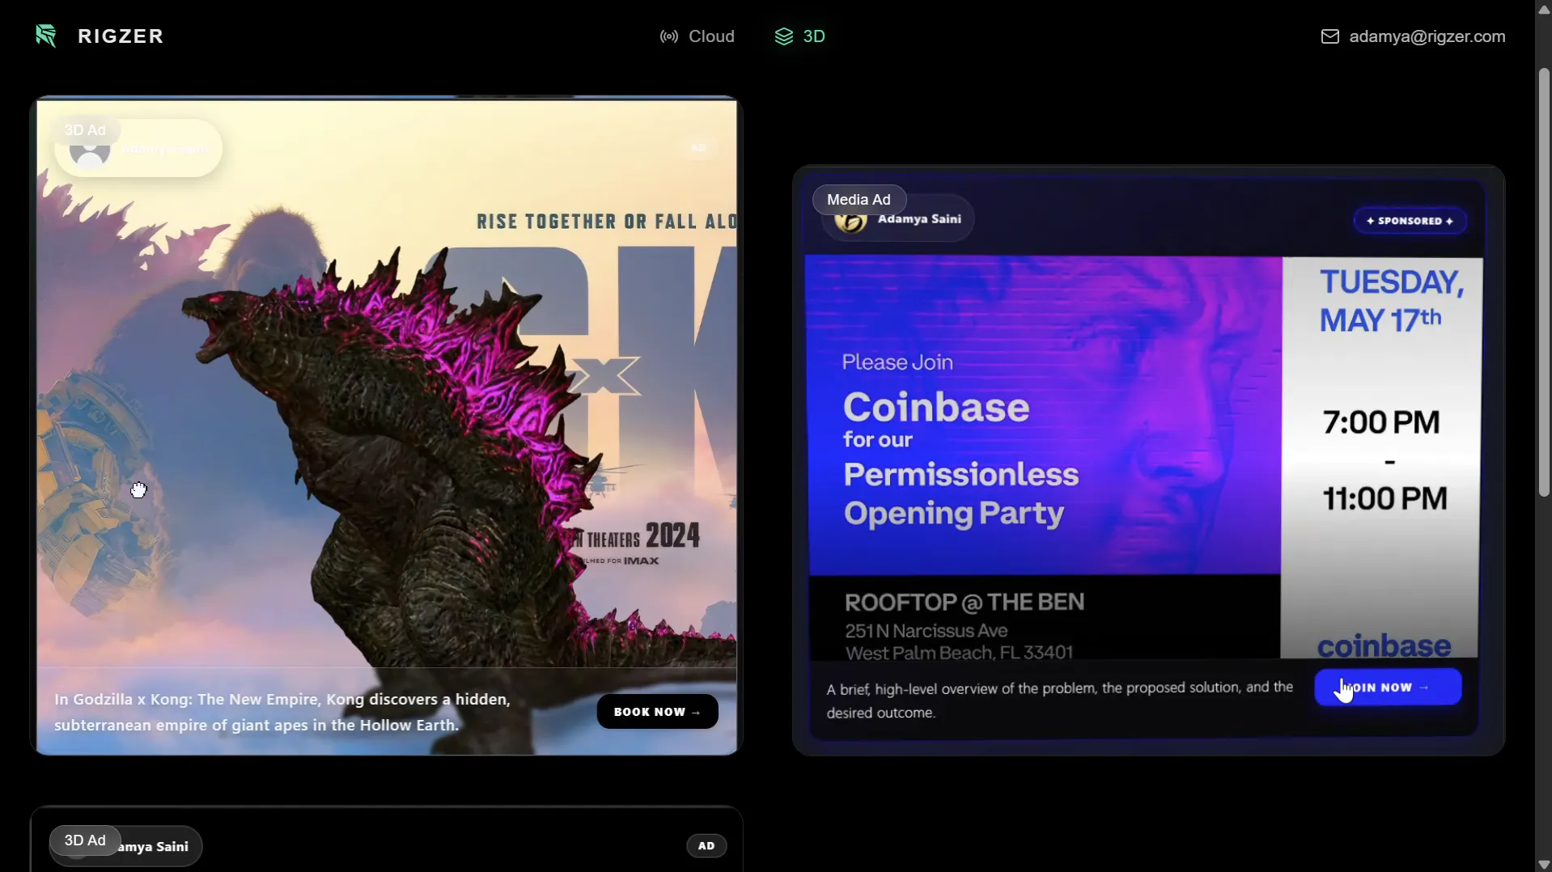Click the RIGZER brand name

click(x=121, y=36)
